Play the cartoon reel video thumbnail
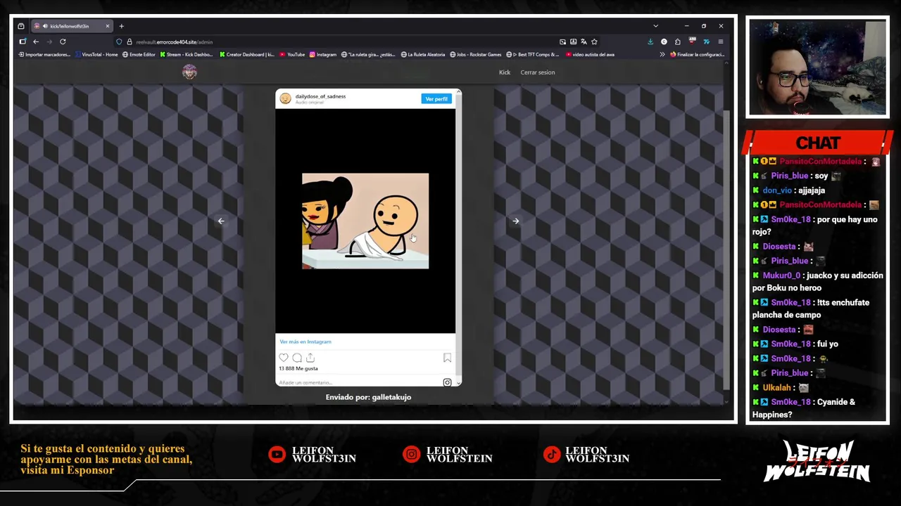Screen dimensions: 901x506 [x=365, y=221]
